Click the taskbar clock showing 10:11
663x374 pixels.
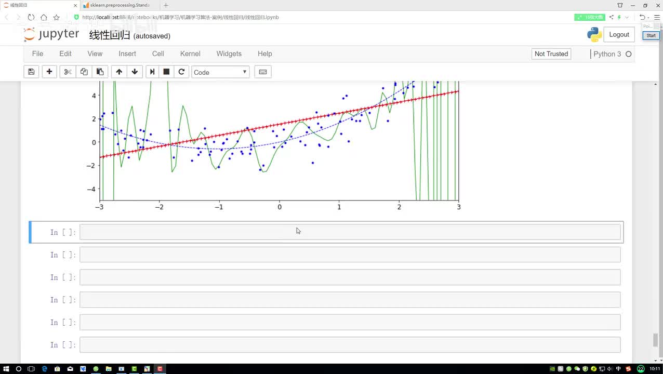click(655, 369)
